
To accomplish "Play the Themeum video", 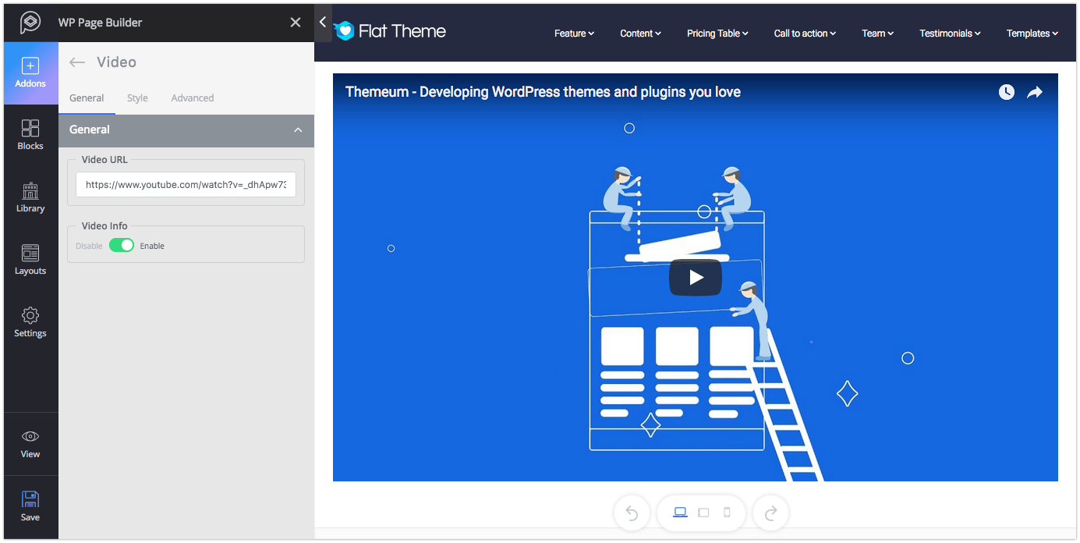I will click(x=696, y=277).
